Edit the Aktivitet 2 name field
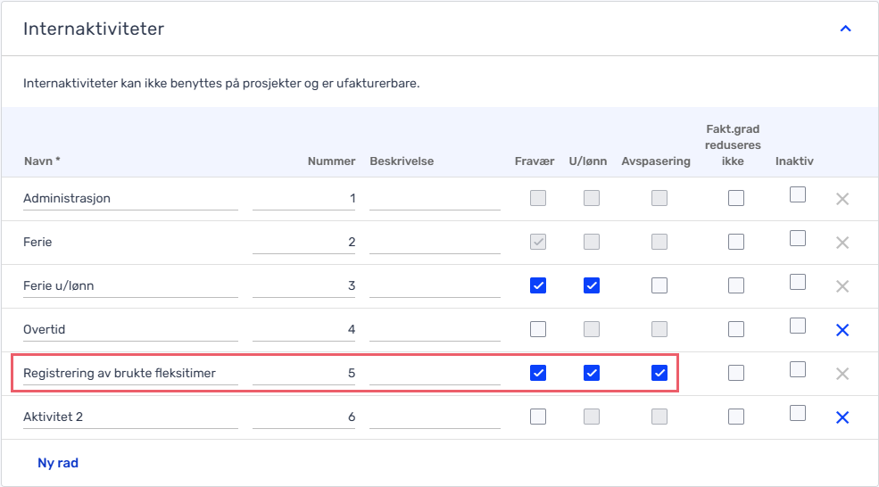This screenshot has height=487, width=879. tap(130, 417)
